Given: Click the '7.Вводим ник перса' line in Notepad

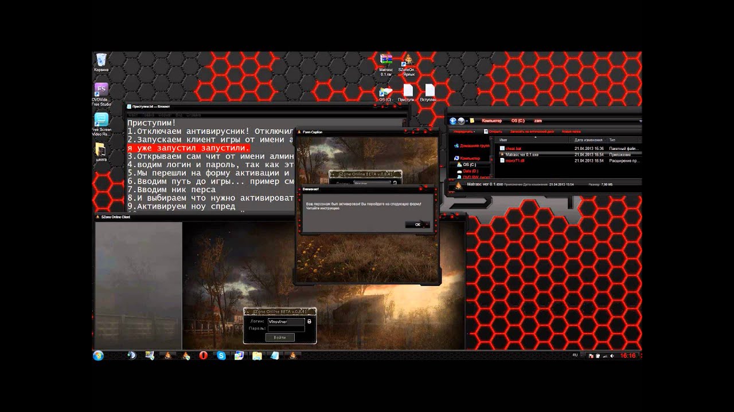Looking at the screenshot, I should click(171, 189).
